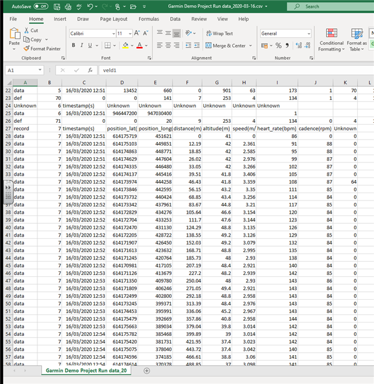Enable Wrap Text
The height and width of the screenshot is (384, 374).
point(219,34)
